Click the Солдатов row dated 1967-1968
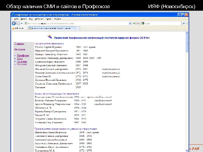This screenshot has width=203, height=152. click(x=61, y=84)
